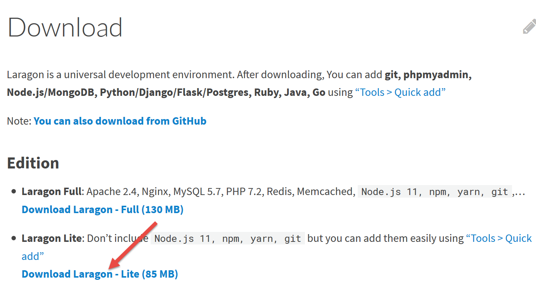Click the bullet point beside Laragon Lite
The height and width of the screenshot is (292, 536).
coord(14,238)
